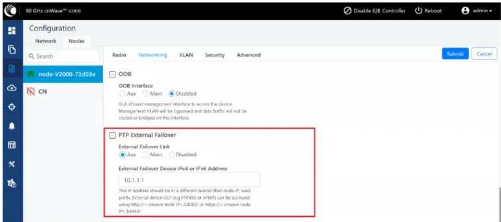501x222 pixels.
Task: Open the cloud upload icon in sidebar
Action: click(x=12, y=89)
